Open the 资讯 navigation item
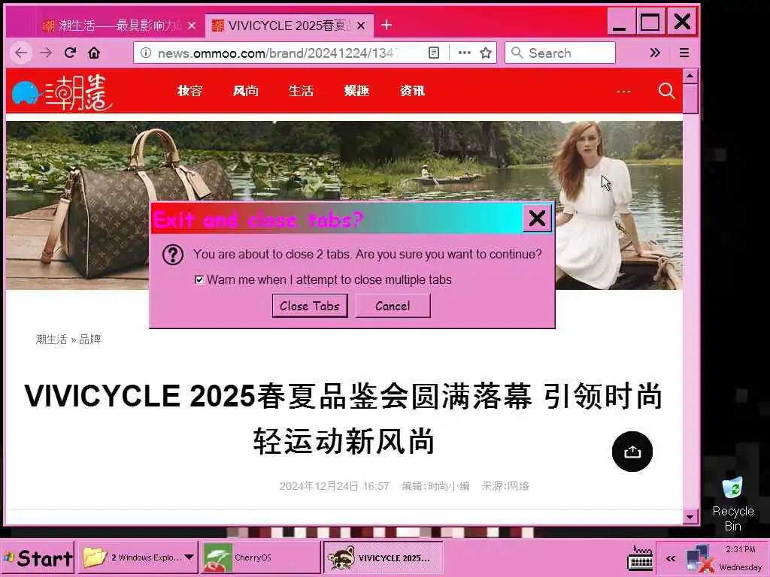This screenshot has height=577, width=770. [413, 91]
